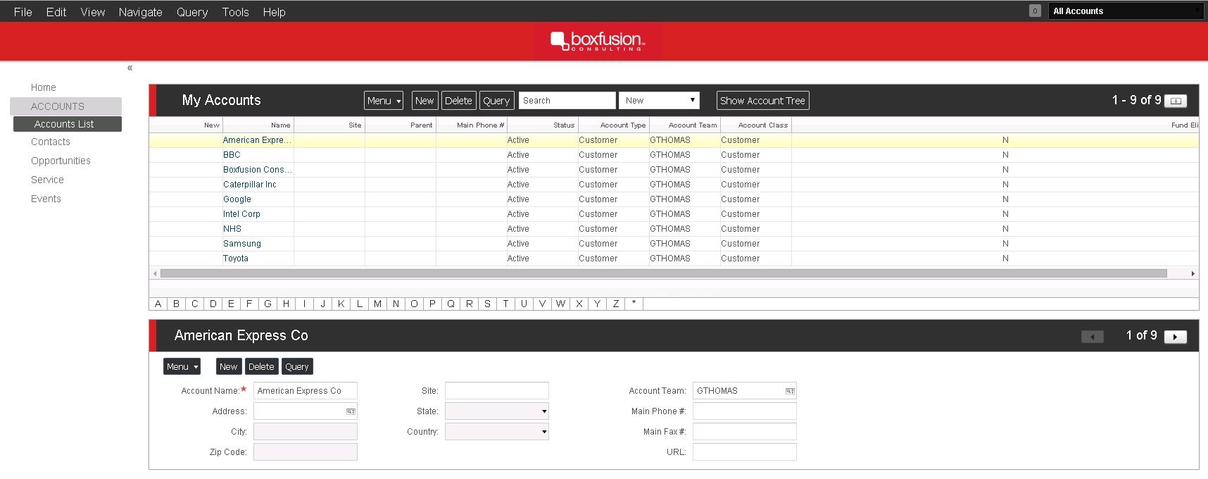
Task: Open the View menu
Action: [93, 12]
